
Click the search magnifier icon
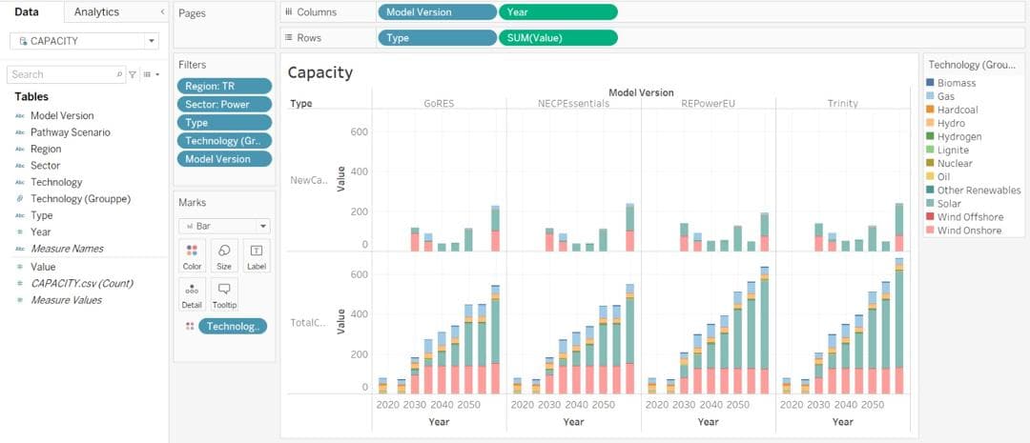[119, 75]
